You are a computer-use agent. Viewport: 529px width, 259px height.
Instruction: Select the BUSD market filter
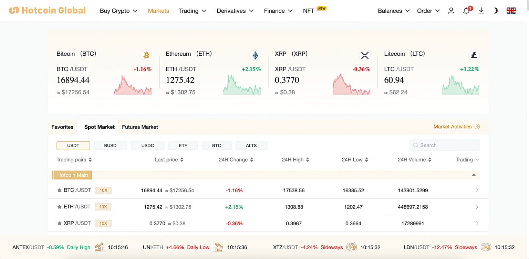click(110, 145)
